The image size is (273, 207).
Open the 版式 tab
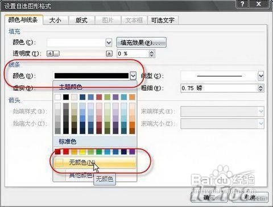pos(81,20)
